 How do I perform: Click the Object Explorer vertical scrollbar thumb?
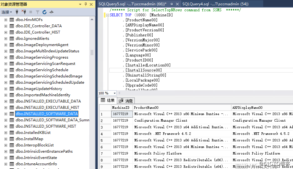click(92, 52)
